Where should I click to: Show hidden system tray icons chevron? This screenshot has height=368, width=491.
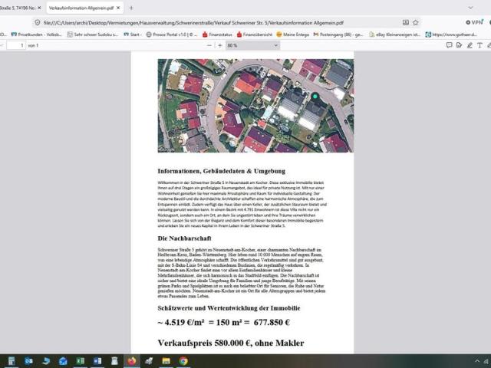477,361
